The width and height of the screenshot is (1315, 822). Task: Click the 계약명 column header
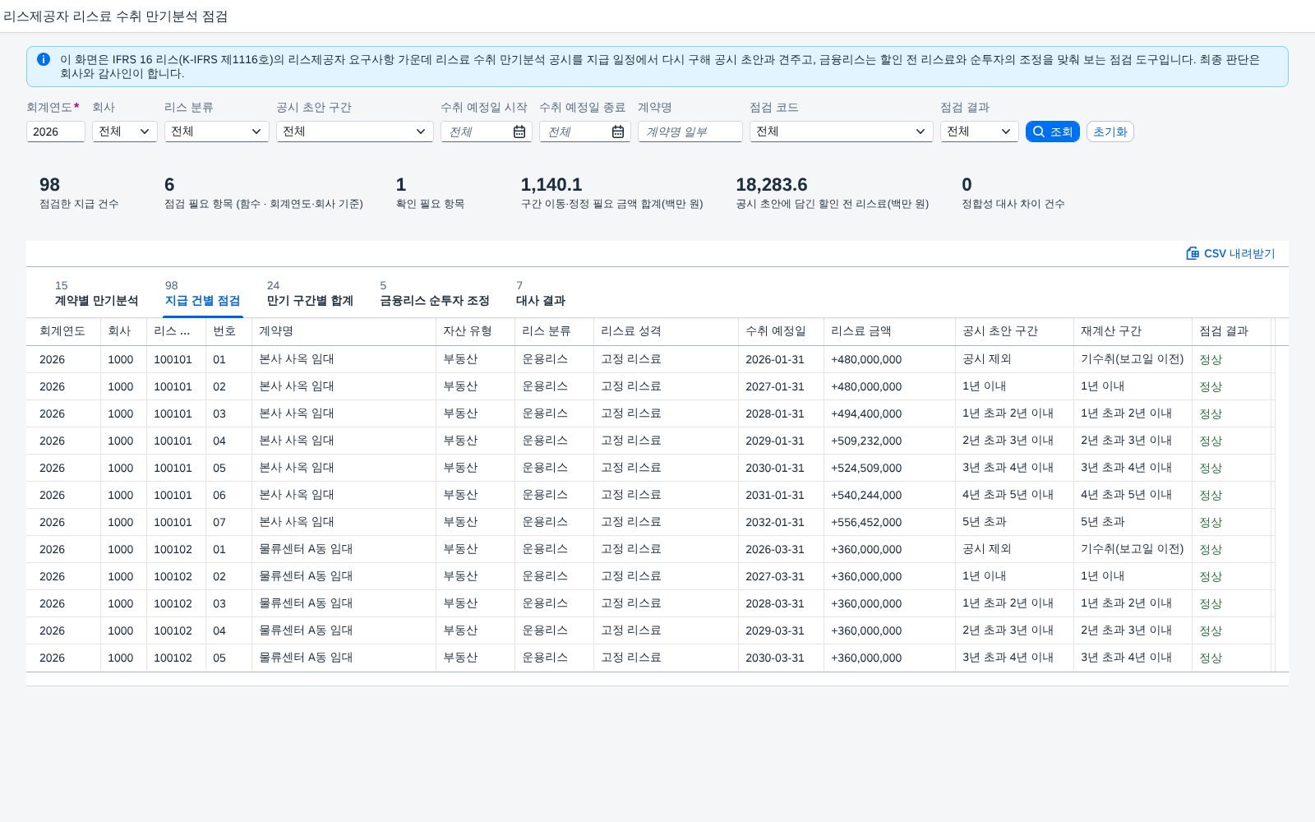click(344, 331)
